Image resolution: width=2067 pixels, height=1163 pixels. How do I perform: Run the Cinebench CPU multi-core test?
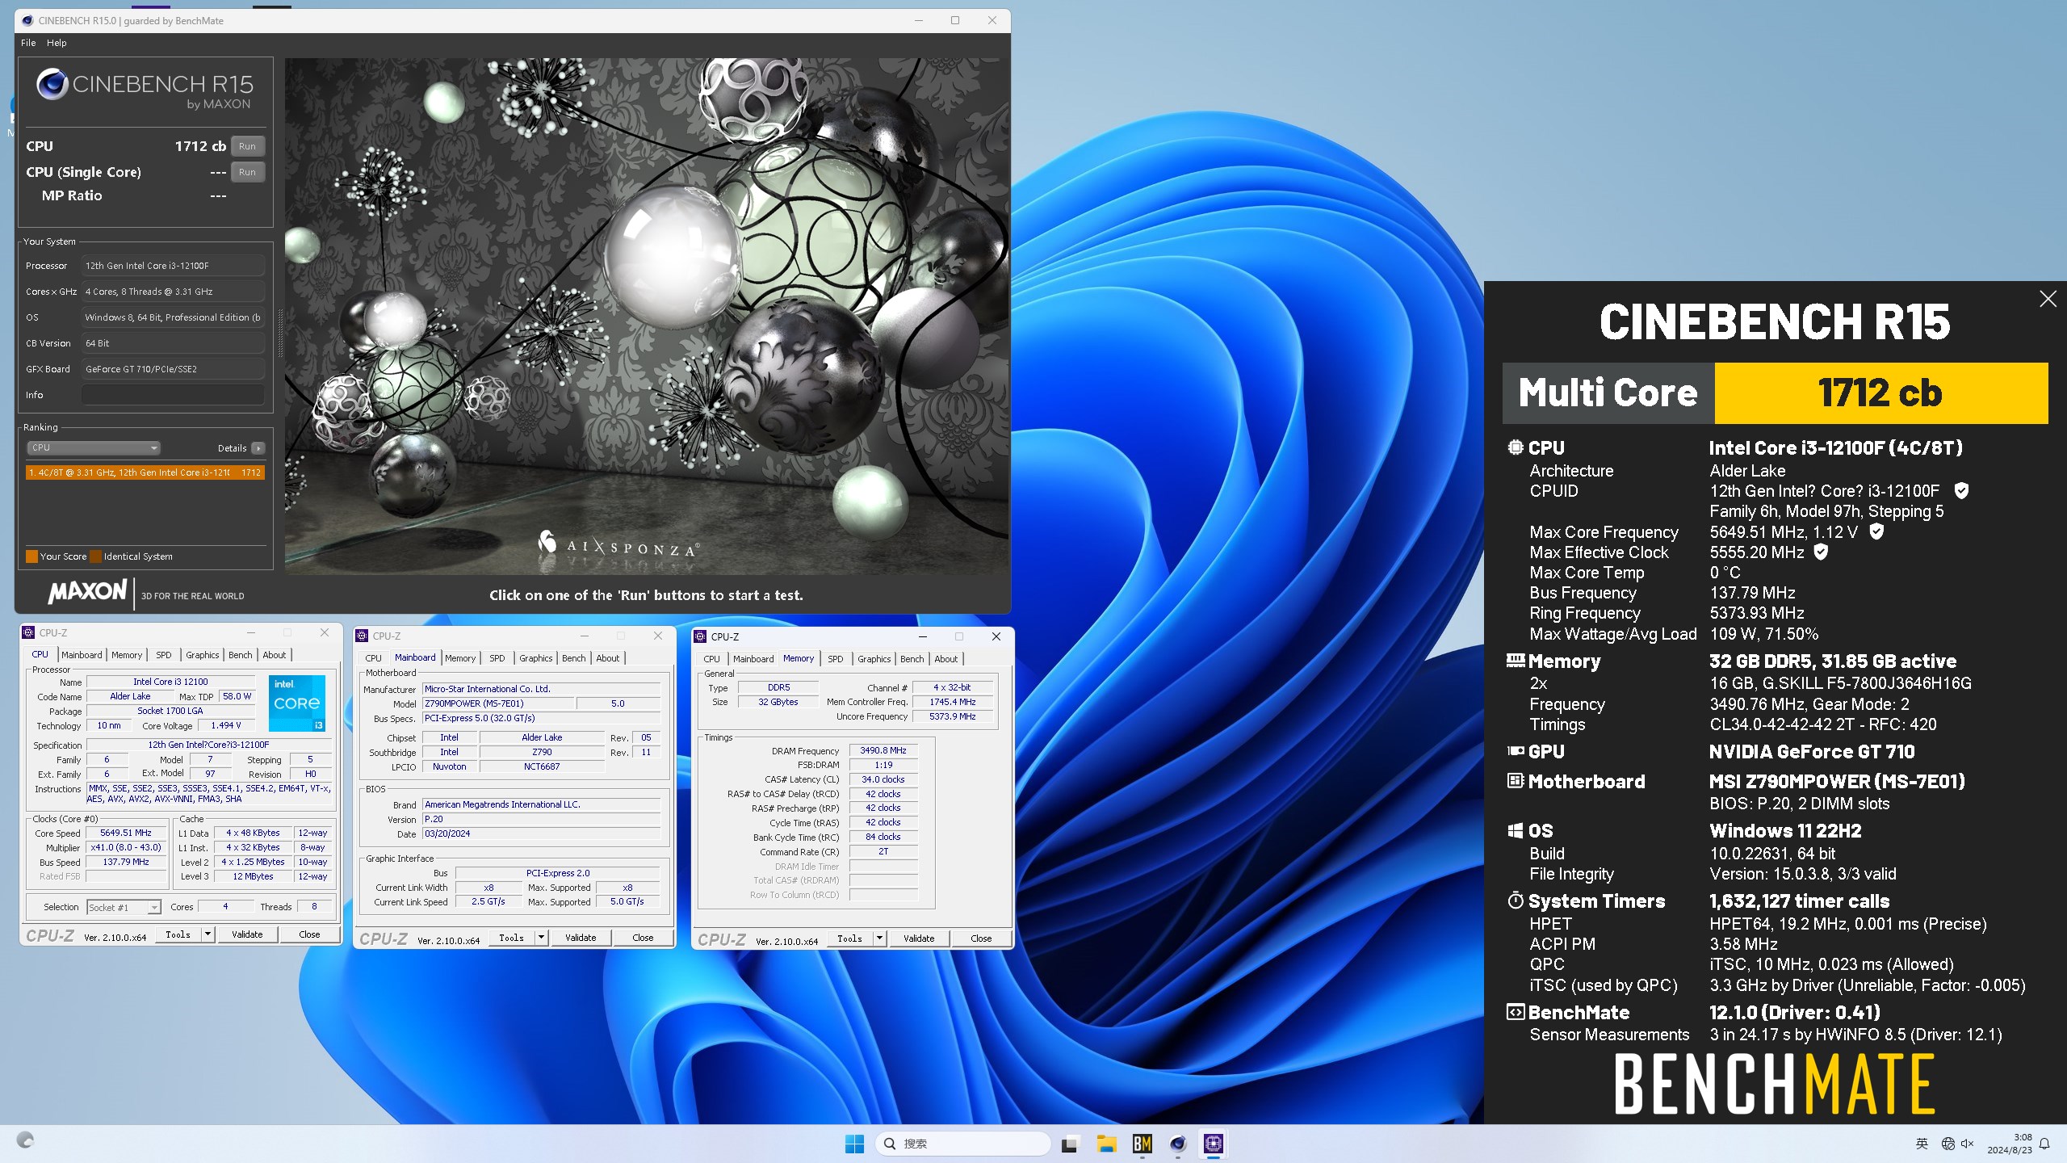[x=248, y=146]
